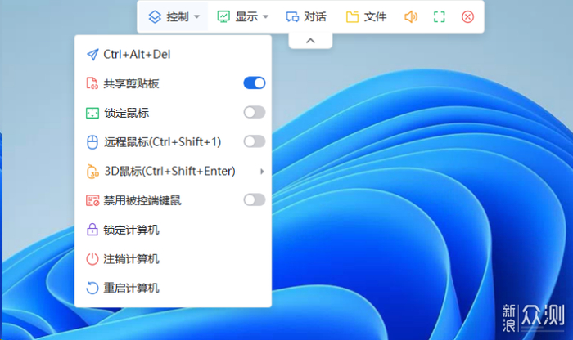Click the 共享剪贴板 label text
The height and width of the screenshot is (340, 573).
tap(131, 83)
